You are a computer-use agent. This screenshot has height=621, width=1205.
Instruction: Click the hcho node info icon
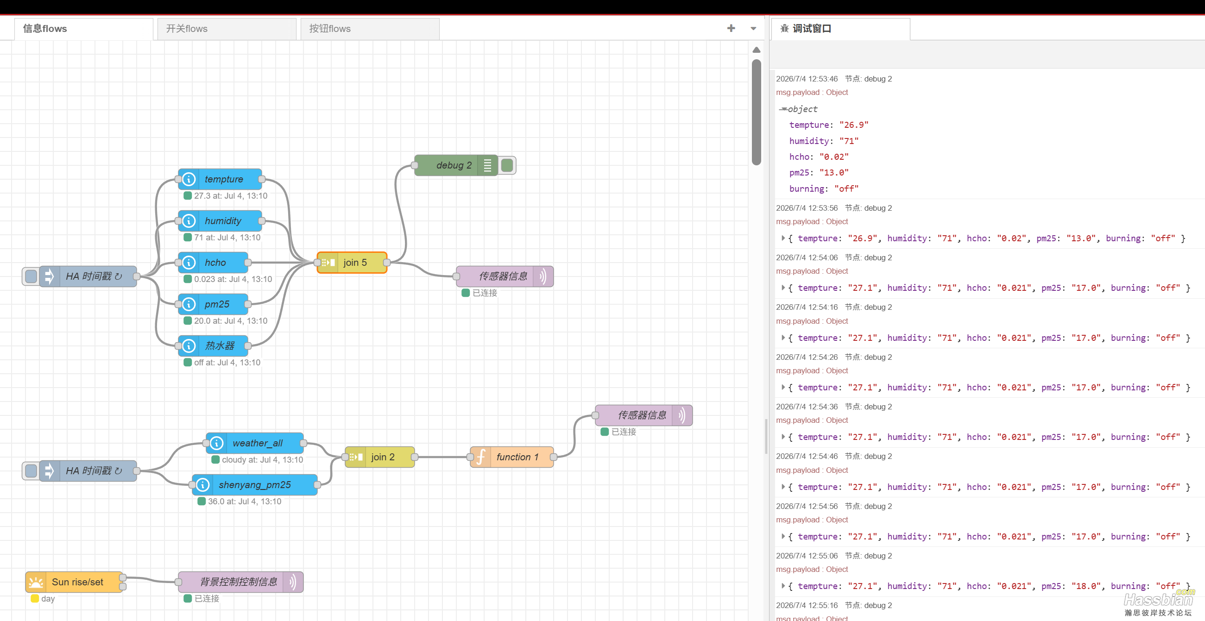click(189, 262)
